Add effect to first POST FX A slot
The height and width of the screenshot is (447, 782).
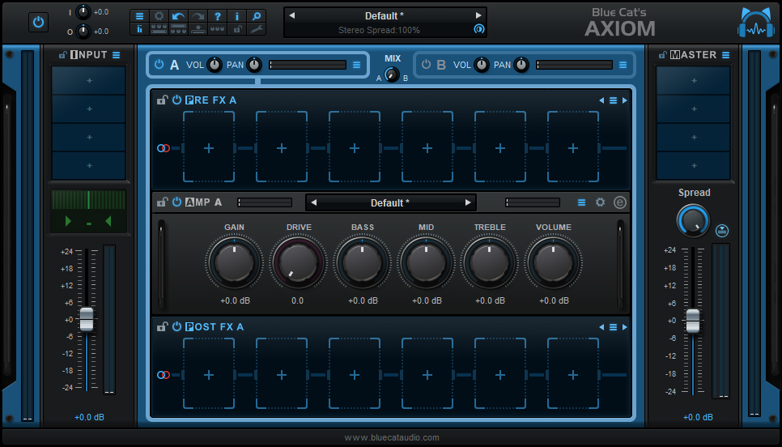coord(209,374)
